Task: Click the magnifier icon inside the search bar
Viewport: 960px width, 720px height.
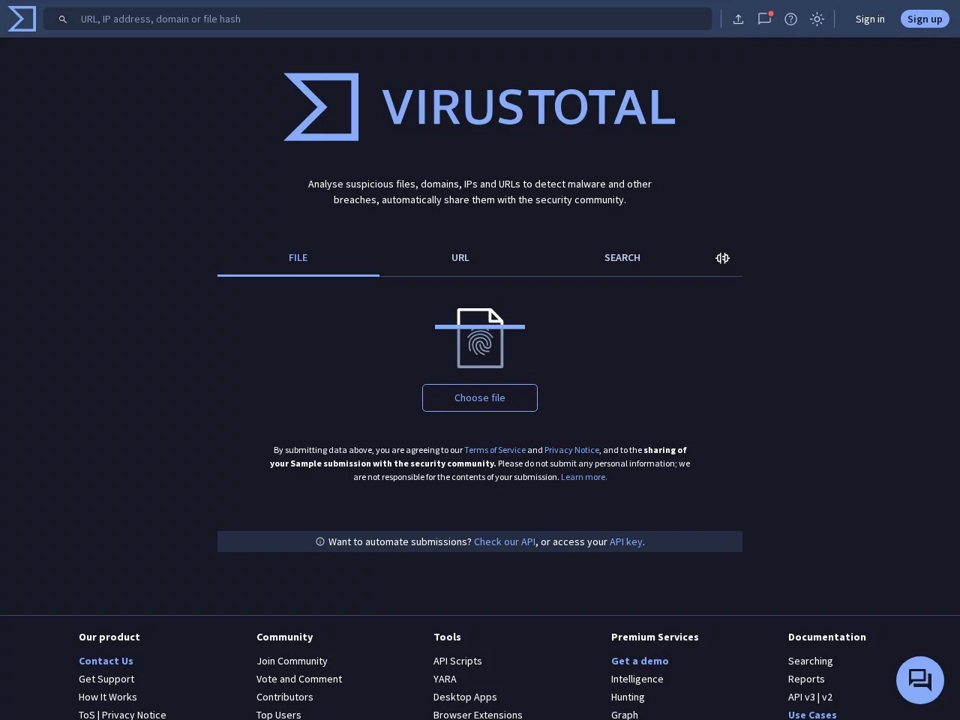Action: (x=63, y=19)
